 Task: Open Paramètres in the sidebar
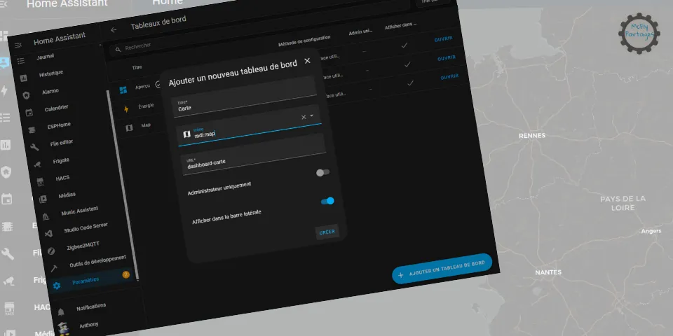point(86,281)
